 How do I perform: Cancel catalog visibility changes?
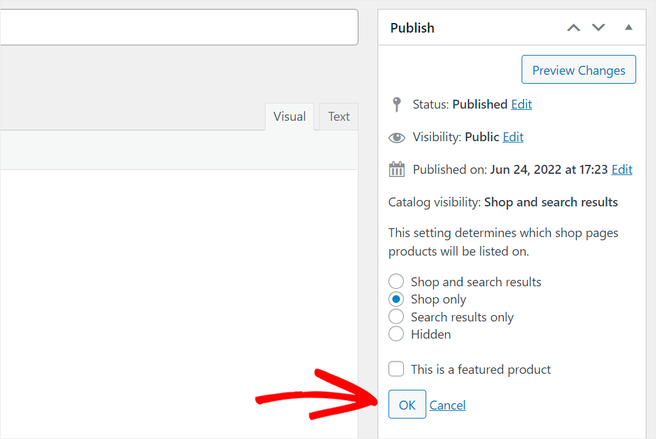(447, 405)
